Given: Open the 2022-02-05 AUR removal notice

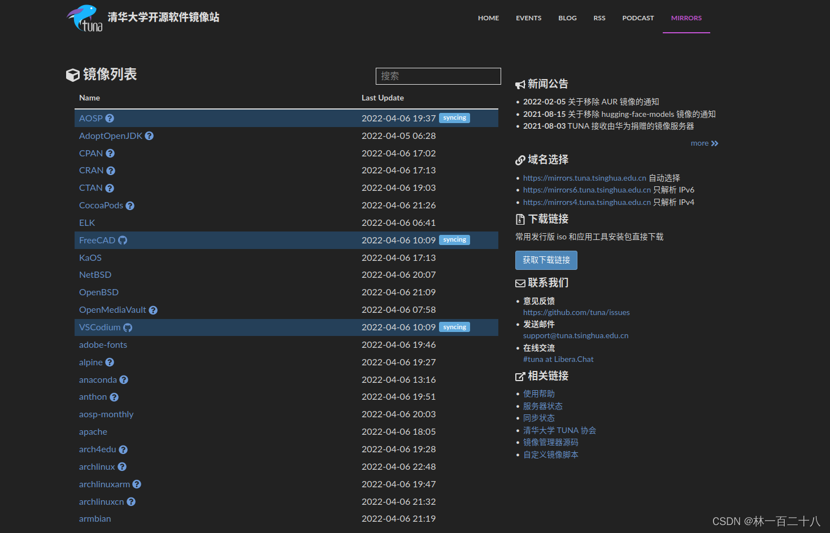Looking at the screenshot, I should point(591,102).
